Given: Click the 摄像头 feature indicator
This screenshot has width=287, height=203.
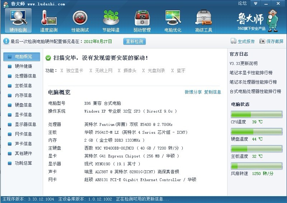Looking at the screenshot, I should coord(127,71).
